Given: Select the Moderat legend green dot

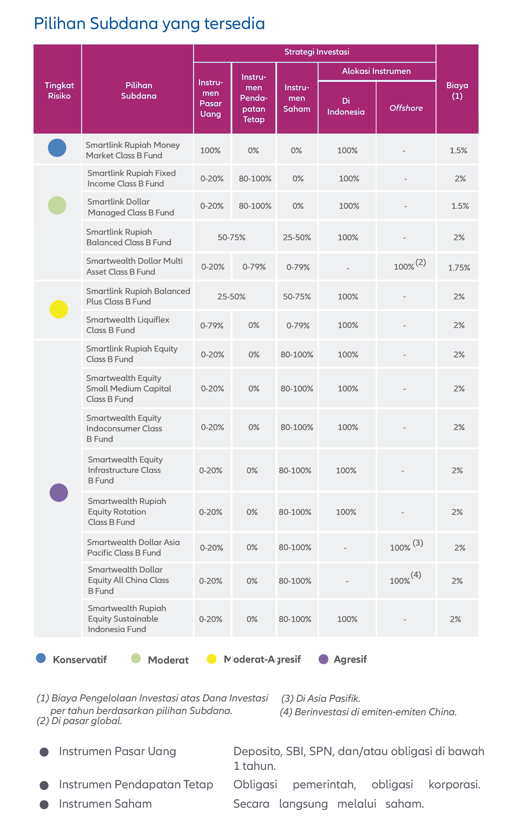Looking at the screenshot, I should point(135,658).
